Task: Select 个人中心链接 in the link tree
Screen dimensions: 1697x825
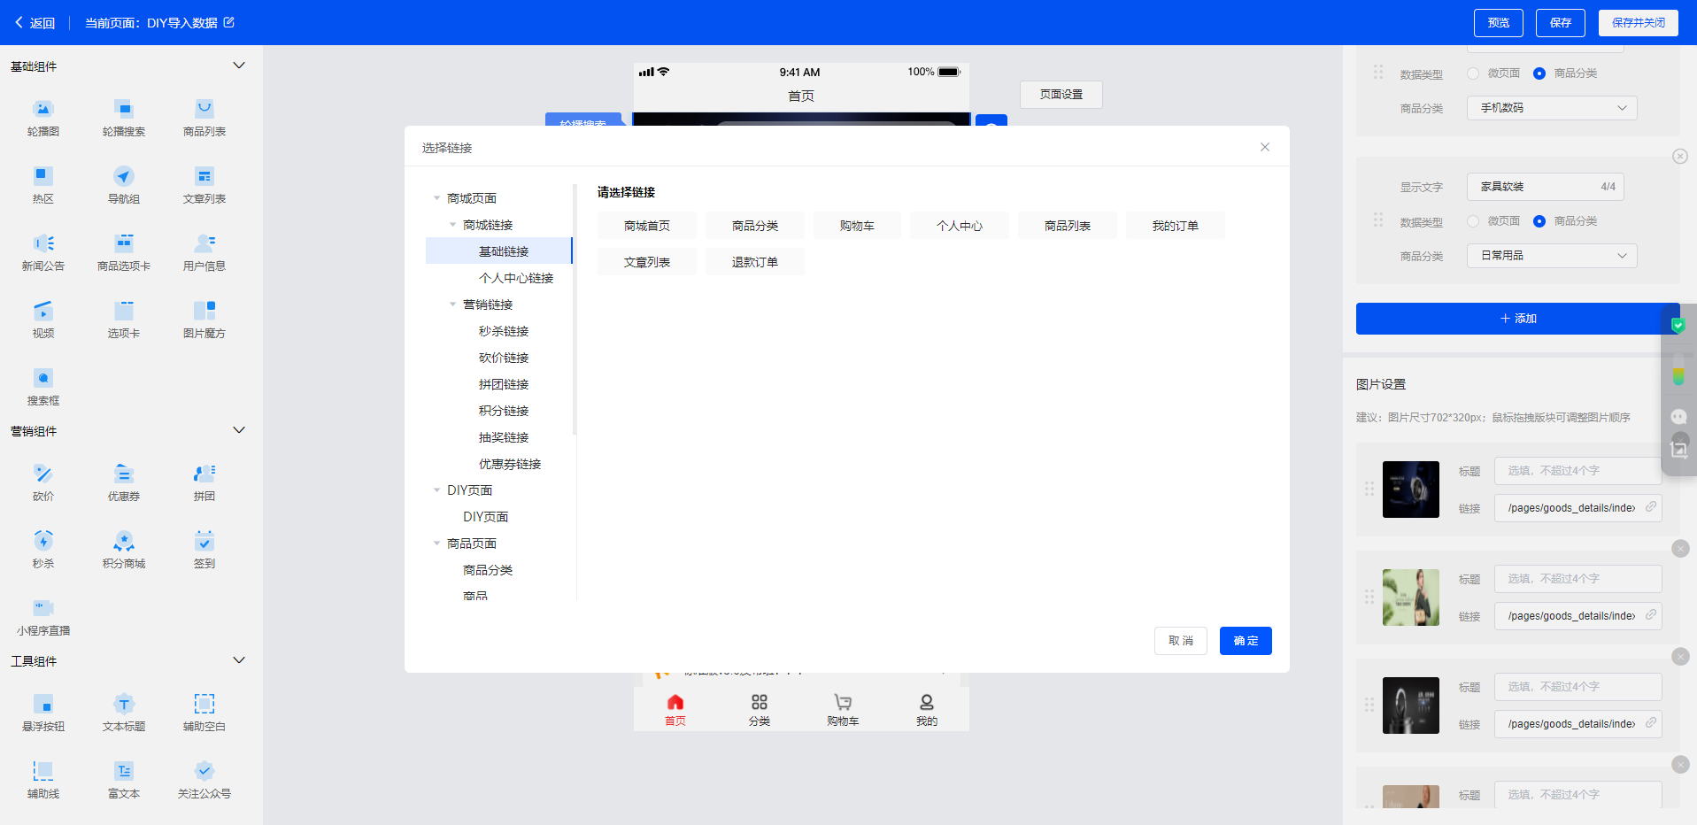Action: coord(515,278)
